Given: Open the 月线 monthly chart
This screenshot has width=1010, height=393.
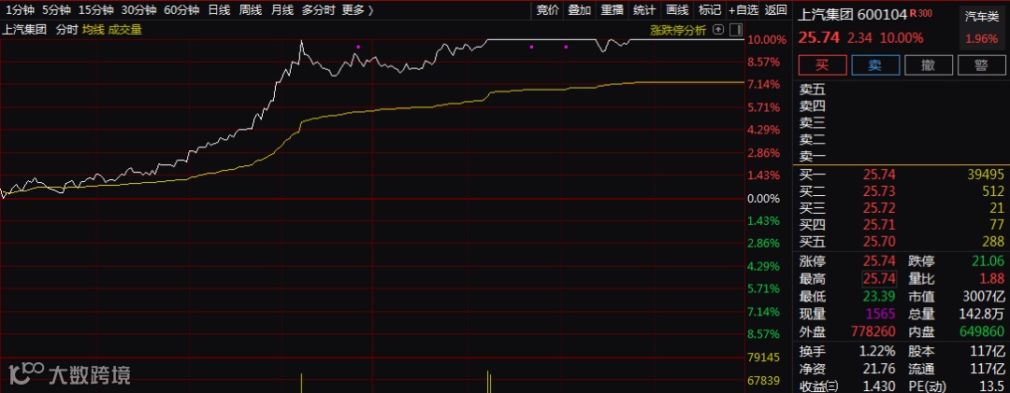Looking at the screenshot, I should (x=282, y=9).
